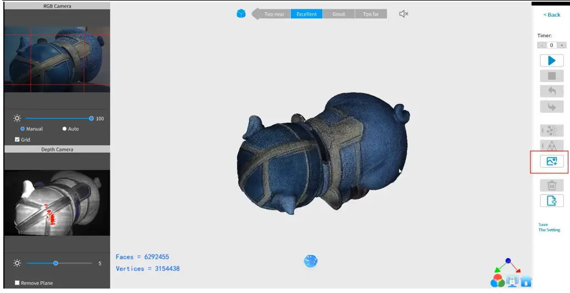Decrease timer with minus button
570x293 pixels.
pos(542,46)
